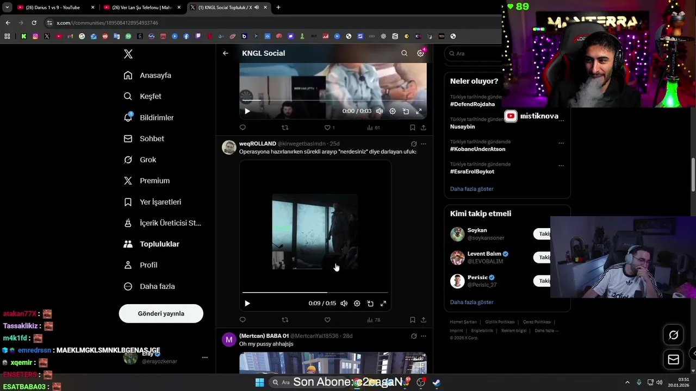Reload the page in browser
This screenshot has height=391, width=696.
pyautogui.click(x=34, y=23)
